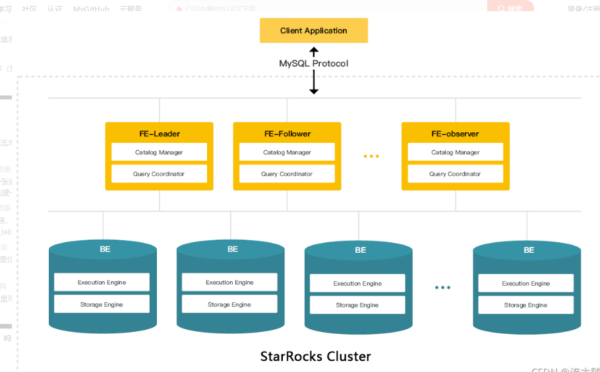Select Execution Engine in the leftmost BE
This screenshot has height=372, width=600.
tap(102, 282)
